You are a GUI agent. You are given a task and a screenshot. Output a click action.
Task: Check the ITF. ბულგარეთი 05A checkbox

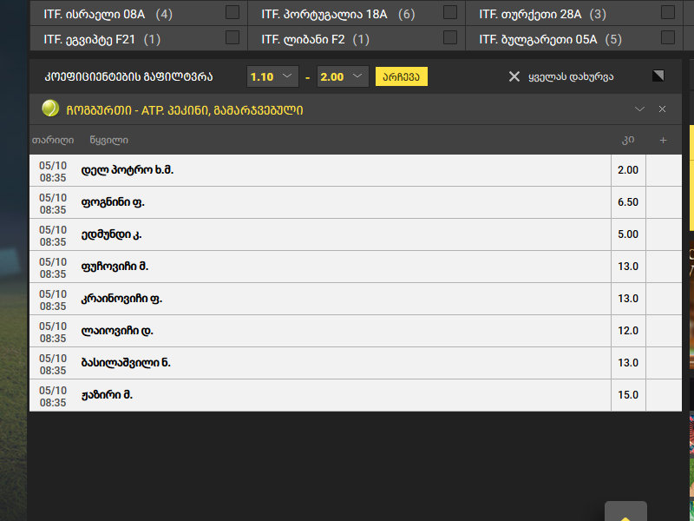[x=668, y=37]
